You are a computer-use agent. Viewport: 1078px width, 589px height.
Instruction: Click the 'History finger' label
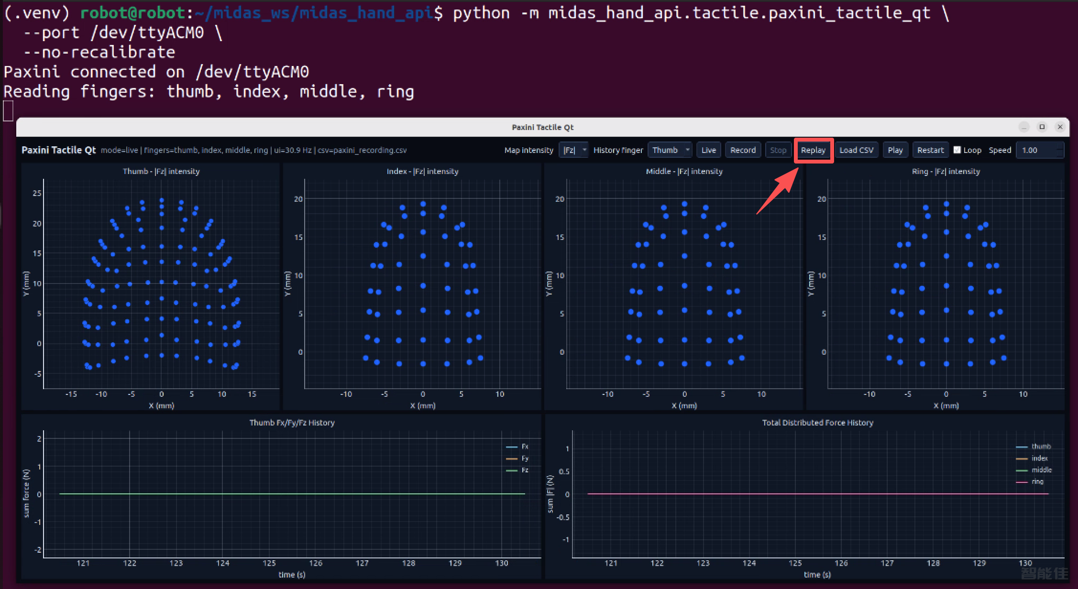click(x=618, y=150)
